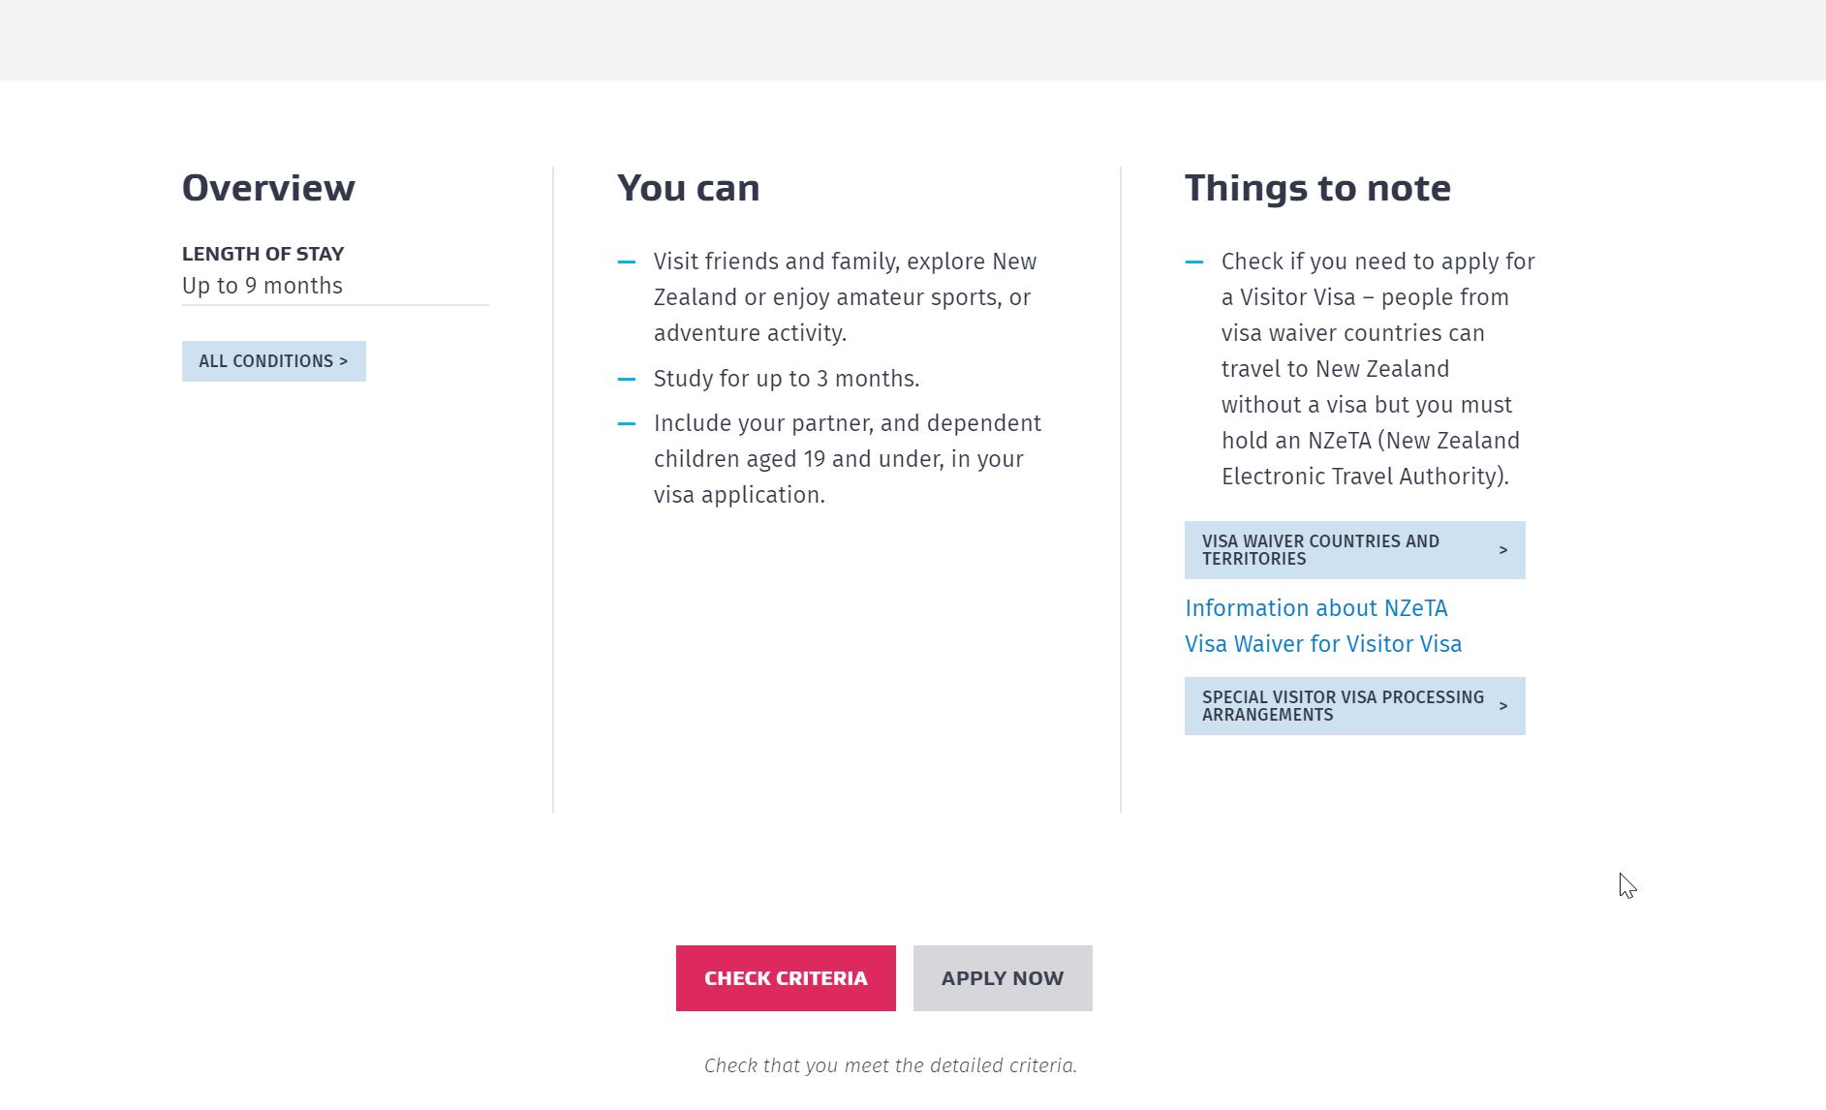Open the Information about NZeTA link

click(x=1315, y=608)
